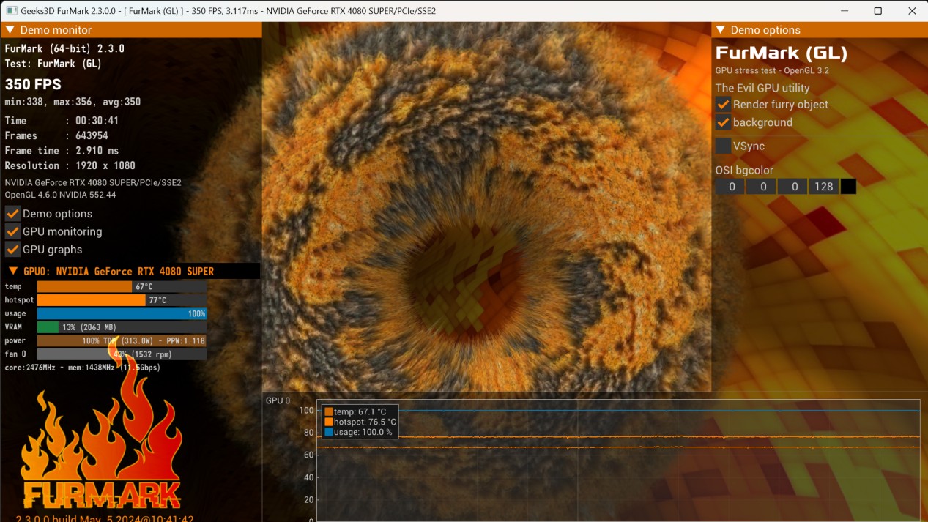The height and width of the screenshot is (522, 928).
Task: Close the FurMark window
Action: (911, 11)
